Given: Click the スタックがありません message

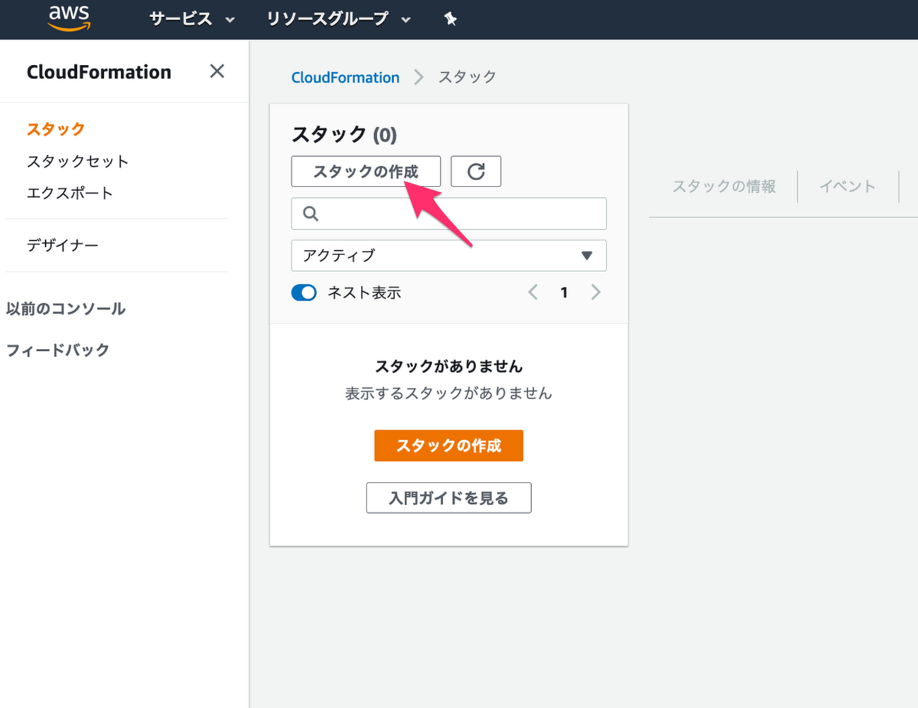Looking at the screenshot, I should click(x=448, y=366).
